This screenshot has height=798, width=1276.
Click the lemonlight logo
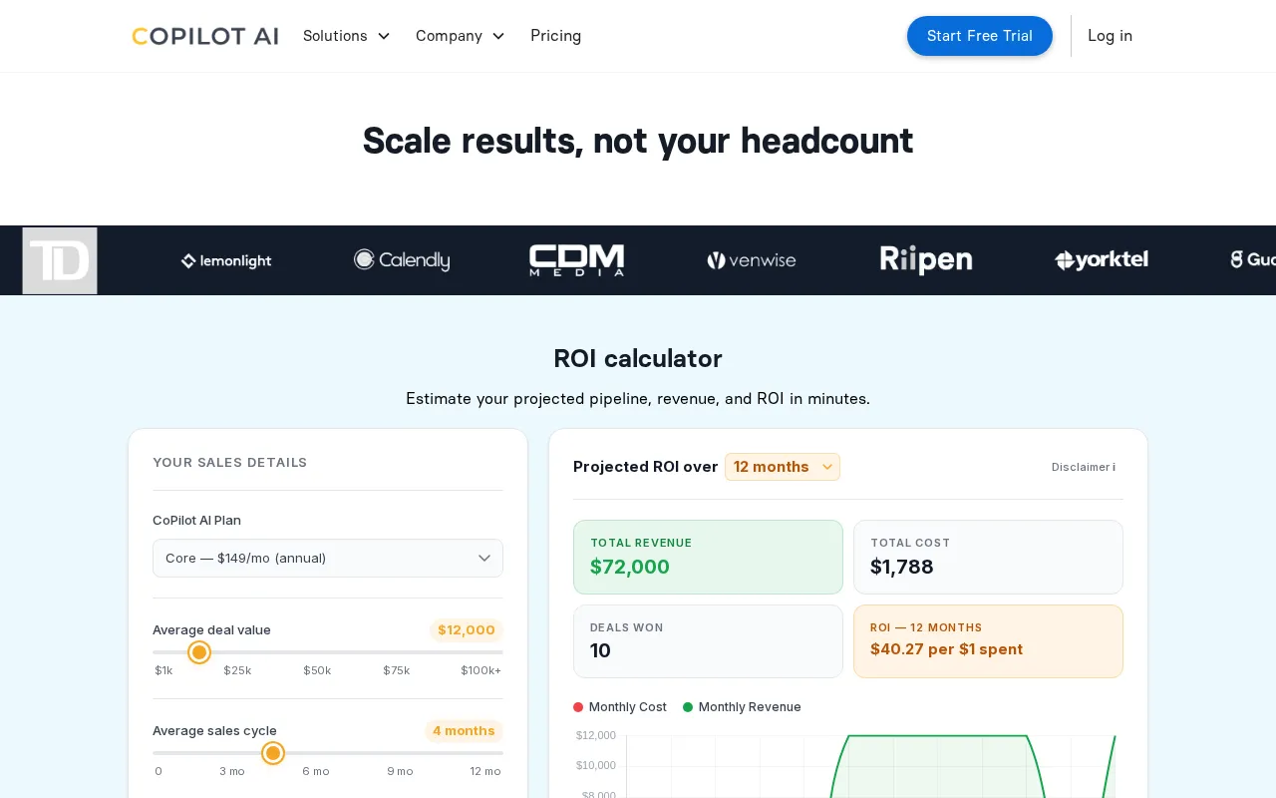[226, 260]
